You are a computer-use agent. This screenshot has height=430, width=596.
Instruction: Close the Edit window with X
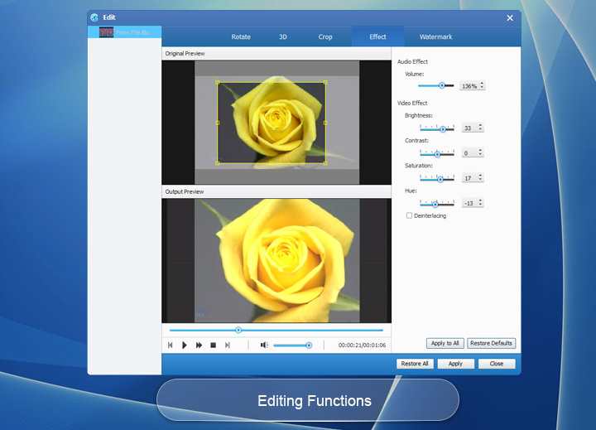click(x=510, y=18)
